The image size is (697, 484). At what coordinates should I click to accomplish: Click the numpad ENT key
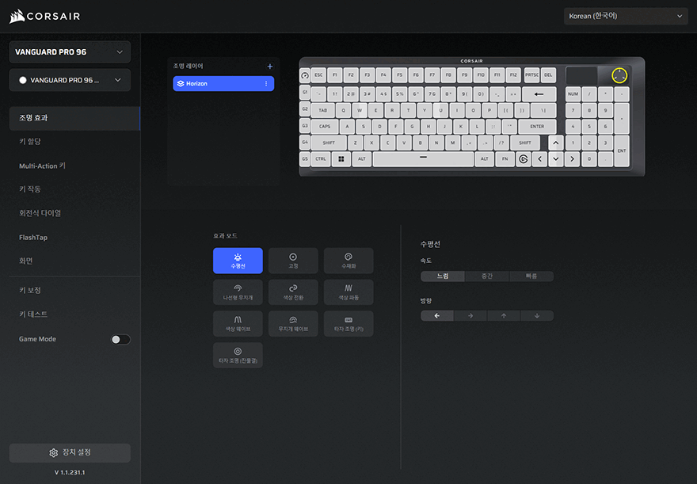622,151
